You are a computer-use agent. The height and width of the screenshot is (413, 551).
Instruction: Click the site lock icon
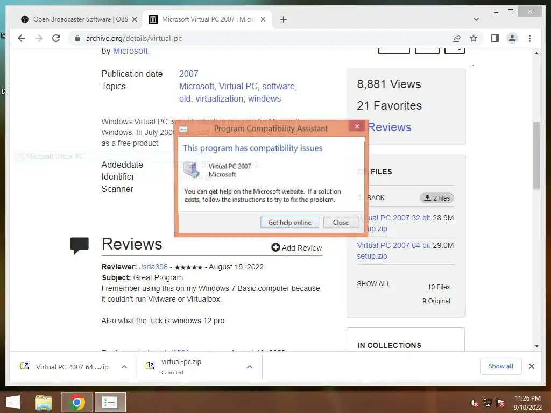pyautogui.click(x=77, y=38)
